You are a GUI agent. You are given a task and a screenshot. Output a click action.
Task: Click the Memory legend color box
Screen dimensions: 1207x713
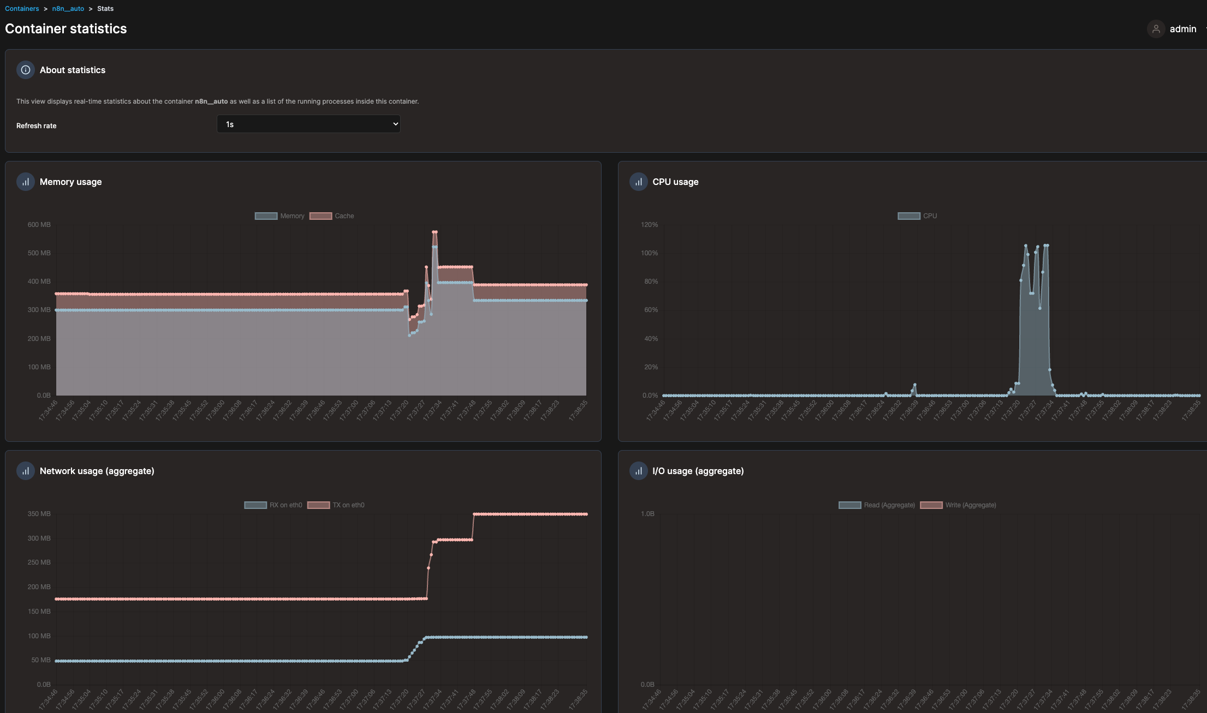click(266, 215)
